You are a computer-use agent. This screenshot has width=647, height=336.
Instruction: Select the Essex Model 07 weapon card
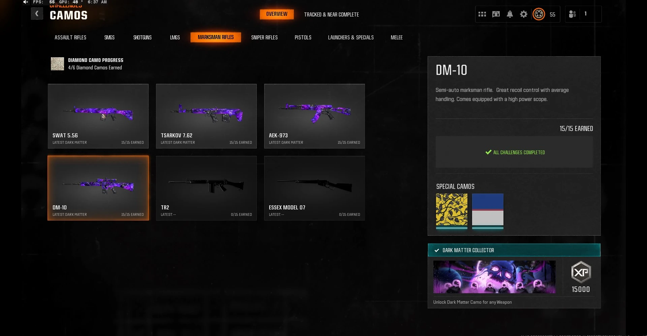[314, 188]
